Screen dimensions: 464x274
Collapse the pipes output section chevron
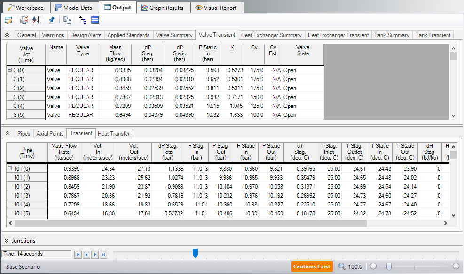[7, 133]
